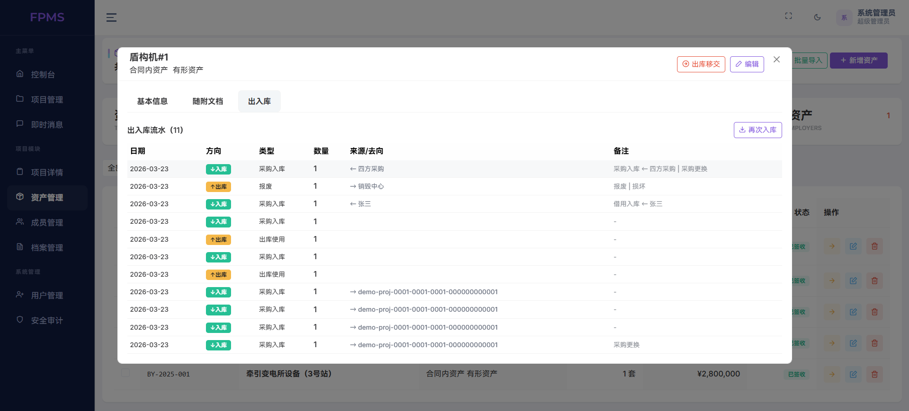909x411 pixels.
Task: Open 即时消息 in the sidebar
Action: click(46, 125)
